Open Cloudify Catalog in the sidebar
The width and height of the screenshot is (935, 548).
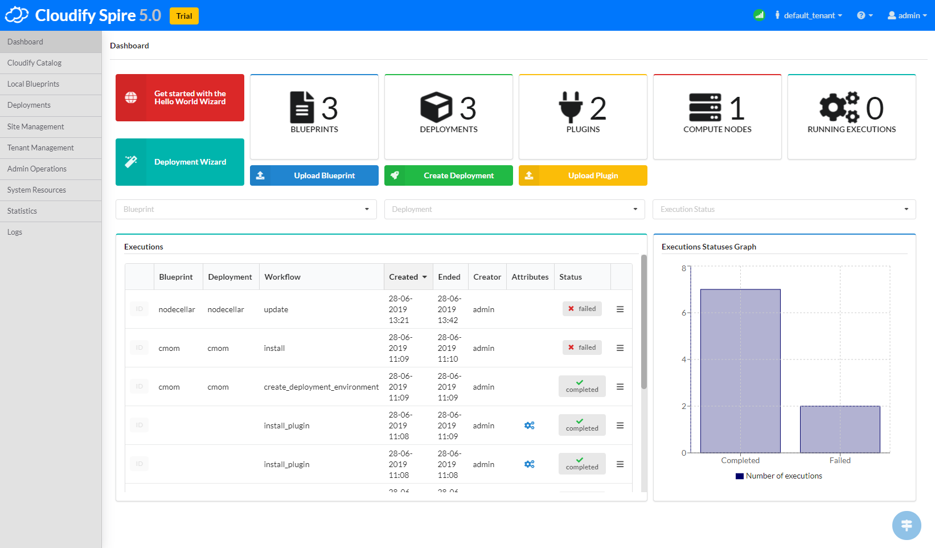[x=51, y=63]
